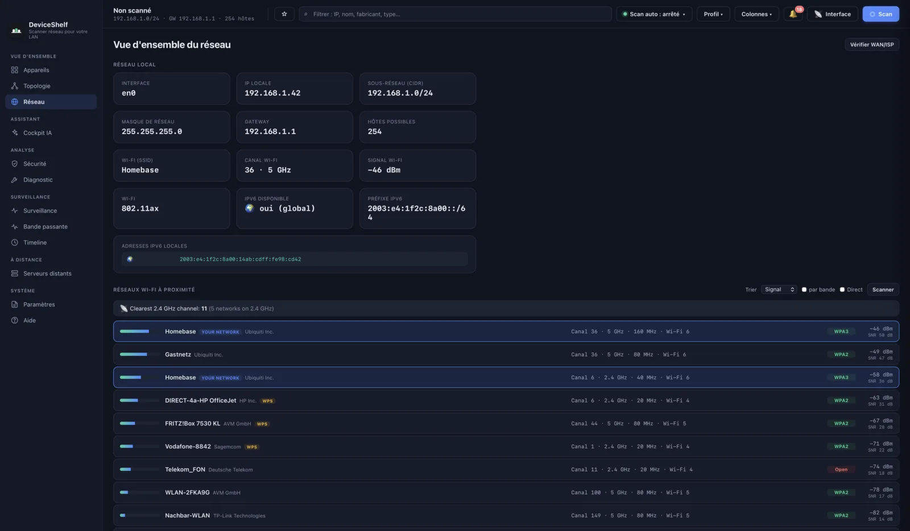Screen dimensions: 910x531
Task: Click the globe icon beside IPv6 address
Action: [130, 259]
